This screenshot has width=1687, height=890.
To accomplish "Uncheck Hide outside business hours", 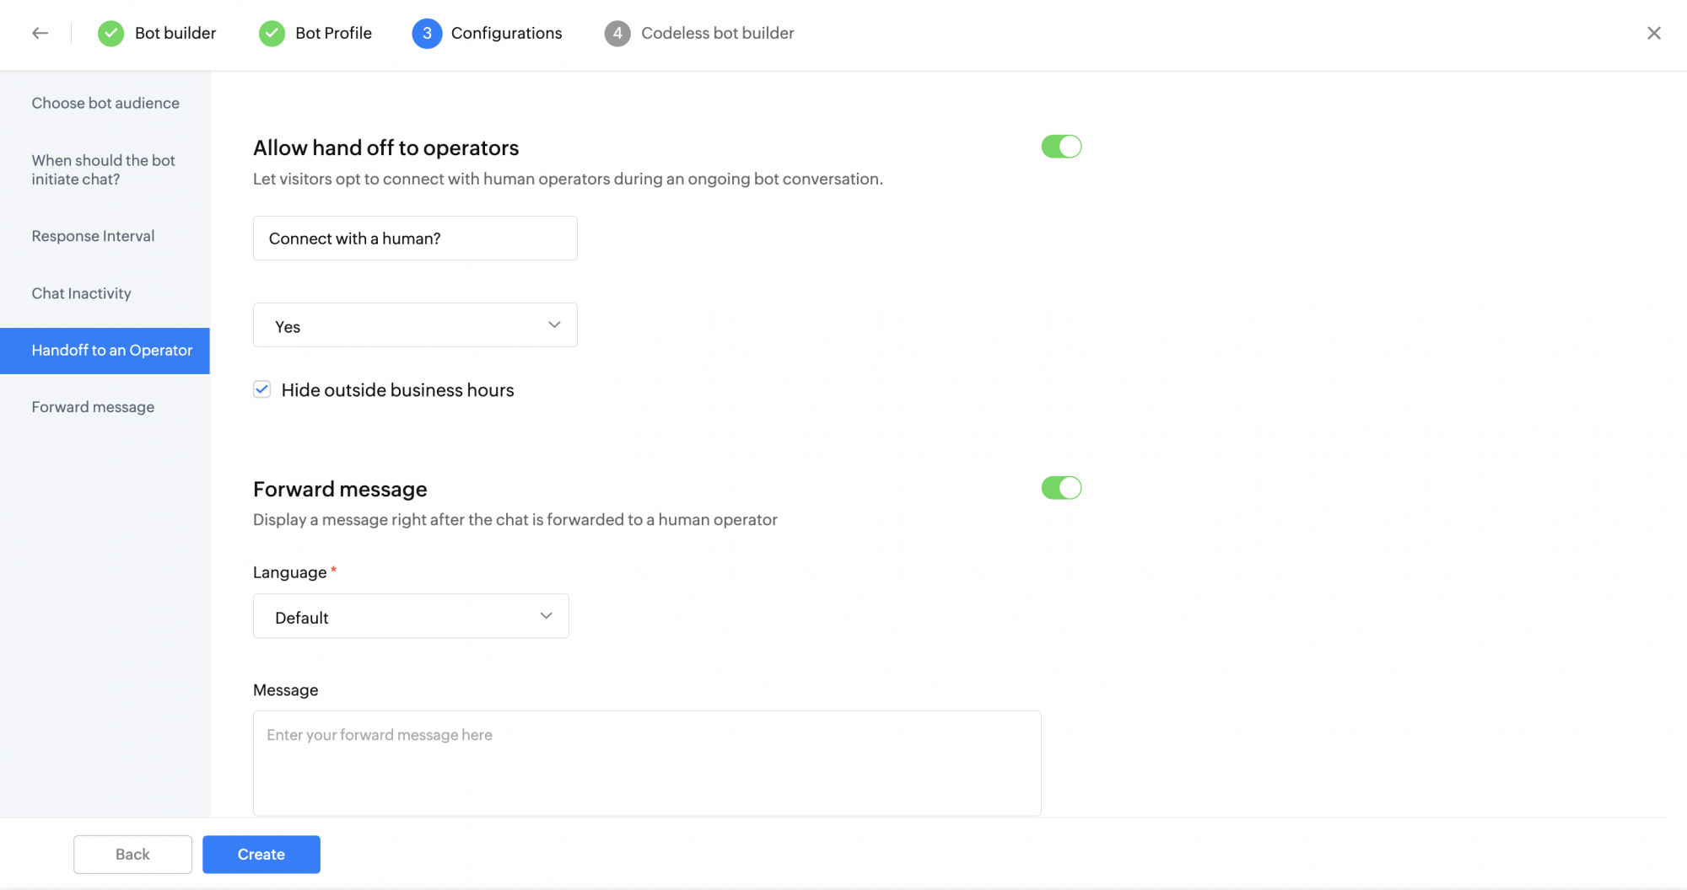I will [262, 389].
